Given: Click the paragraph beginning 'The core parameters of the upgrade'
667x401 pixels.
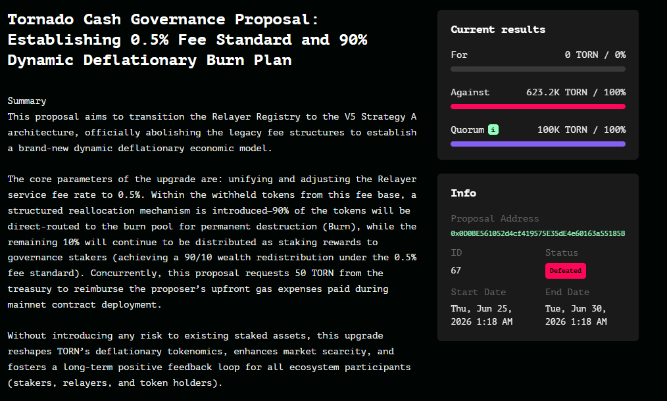Looking at the screenshot, I should tap(212, 241).
